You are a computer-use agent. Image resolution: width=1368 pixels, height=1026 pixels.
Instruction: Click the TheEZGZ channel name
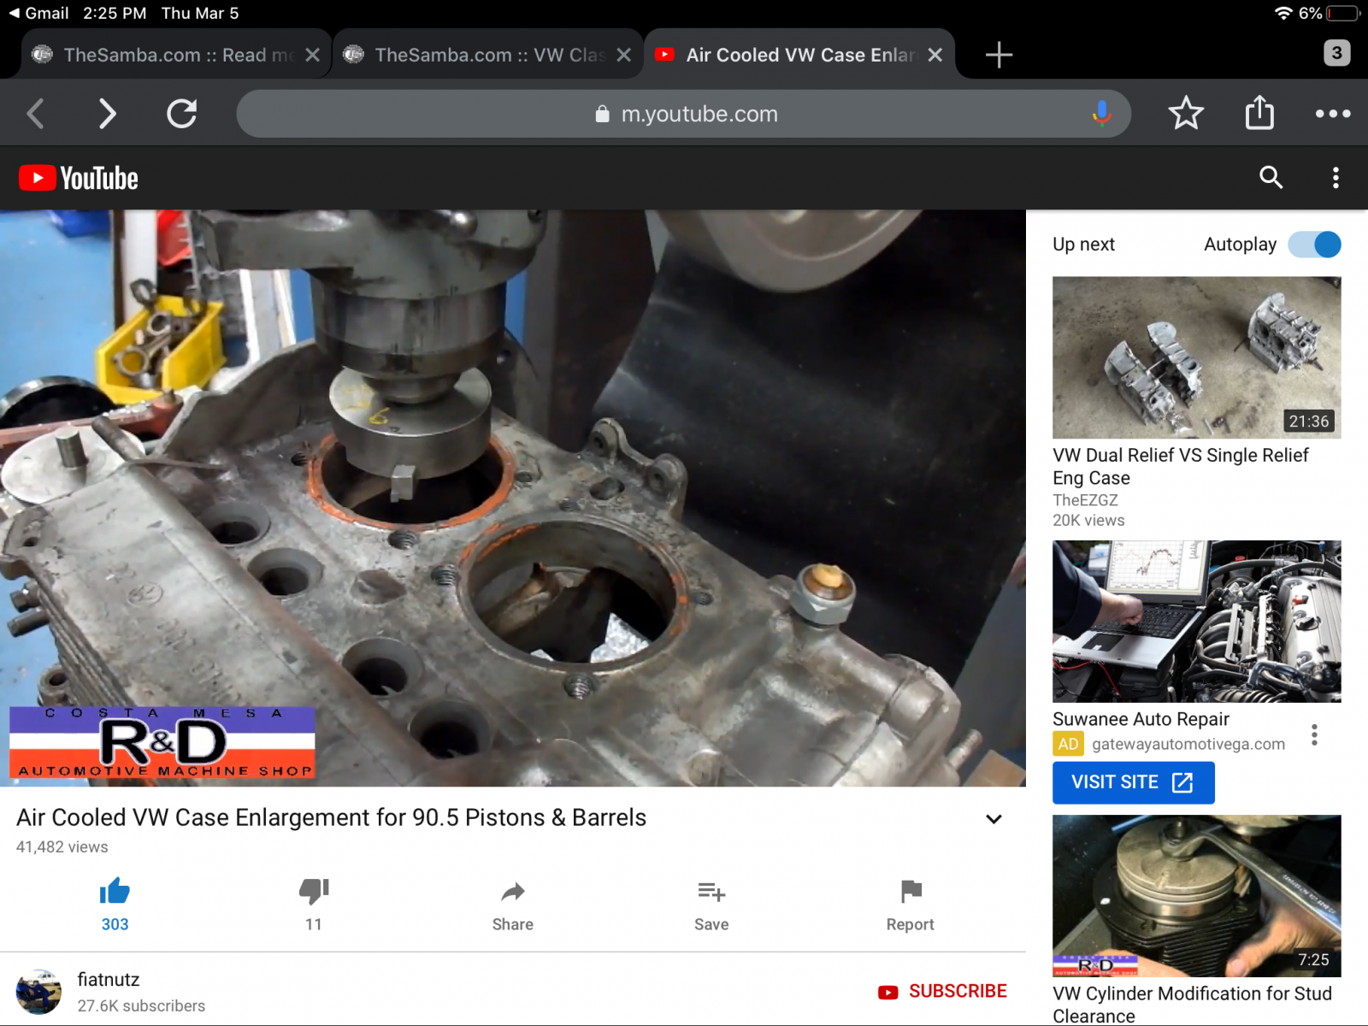(x=1085, y=500)
